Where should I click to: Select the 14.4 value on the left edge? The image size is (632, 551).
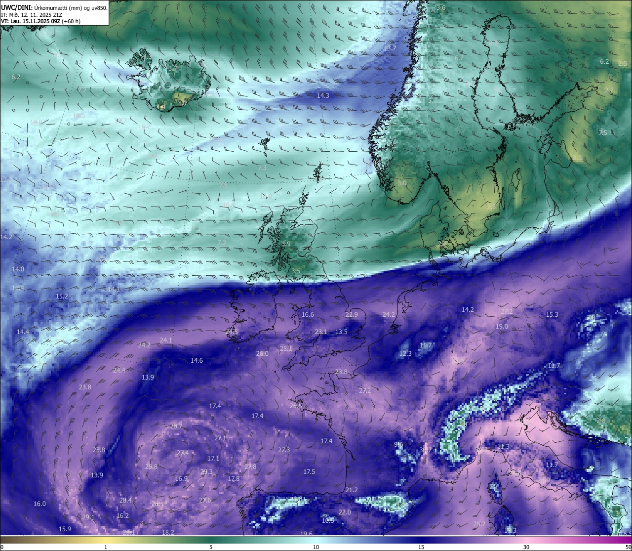23,332
